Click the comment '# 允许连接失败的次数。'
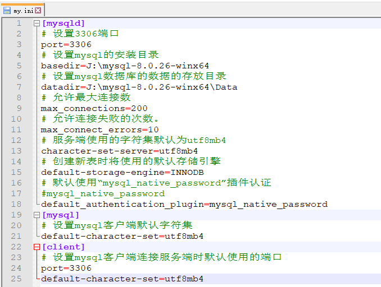Viewport: 381px width, 287px height. click(x=100, y=119)
